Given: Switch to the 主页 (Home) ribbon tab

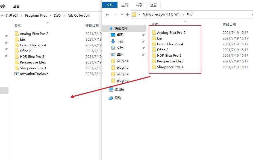Looking at the screenshot, I should pos(125,5).
